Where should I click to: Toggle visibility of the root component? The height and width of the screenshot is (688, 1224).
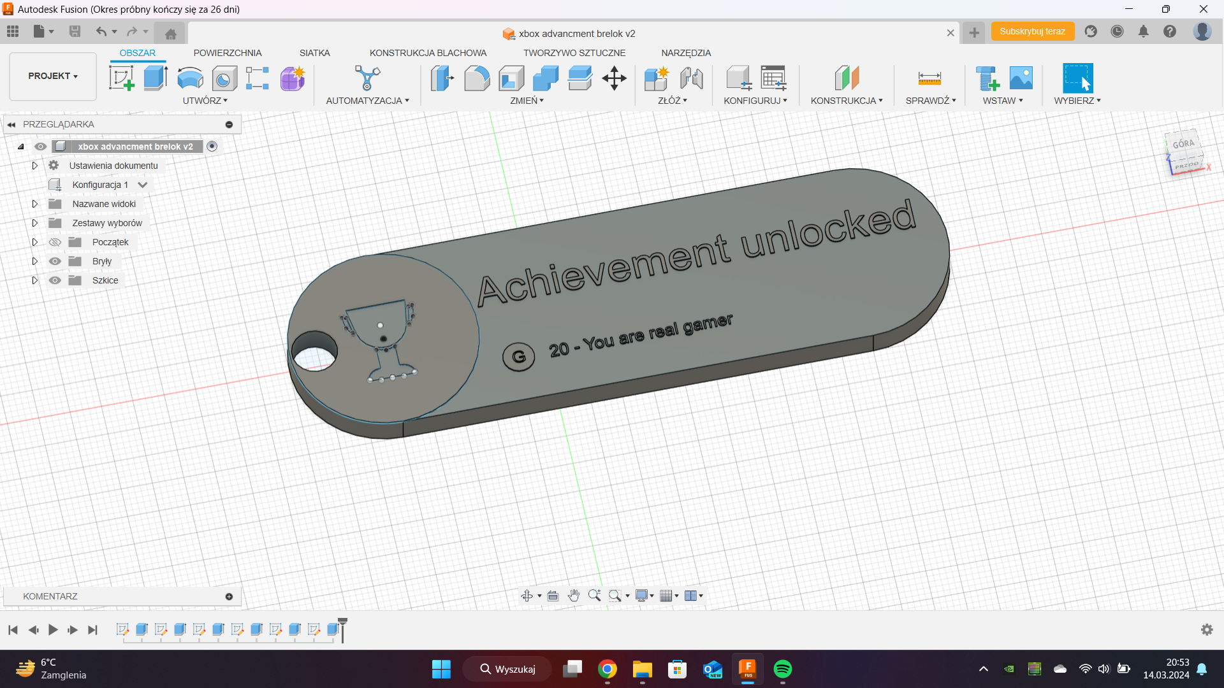[40, 147]
